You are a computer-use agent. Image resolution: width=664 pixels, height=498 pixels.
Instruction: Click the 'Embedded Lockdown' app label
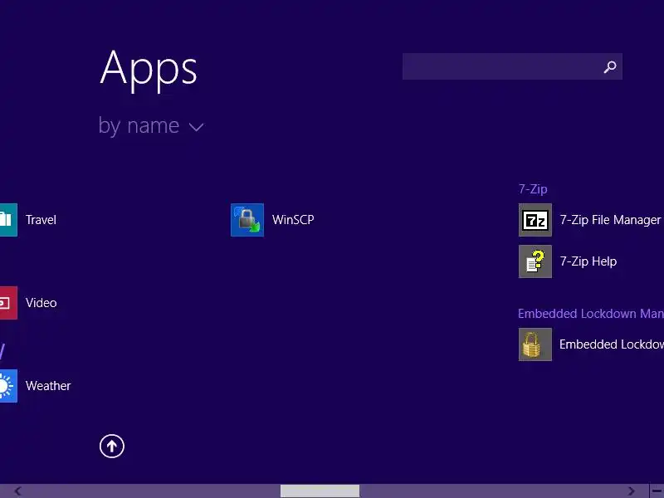[612, 344]
